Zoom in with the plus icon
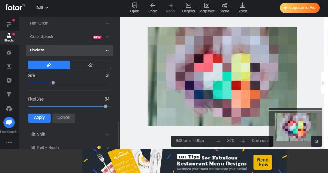Screen dimensions: 328x173 (x=243, y=141)
